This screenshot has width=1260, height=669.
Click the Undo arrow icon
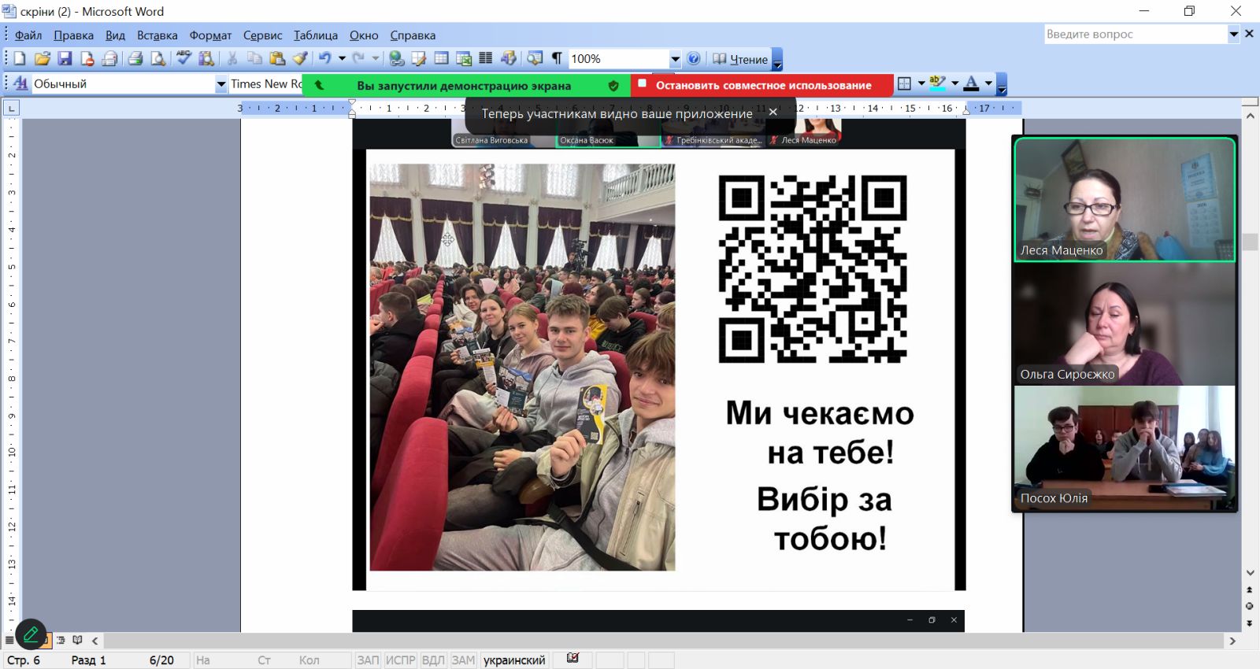pyautogui.click(x=324, y=59)
